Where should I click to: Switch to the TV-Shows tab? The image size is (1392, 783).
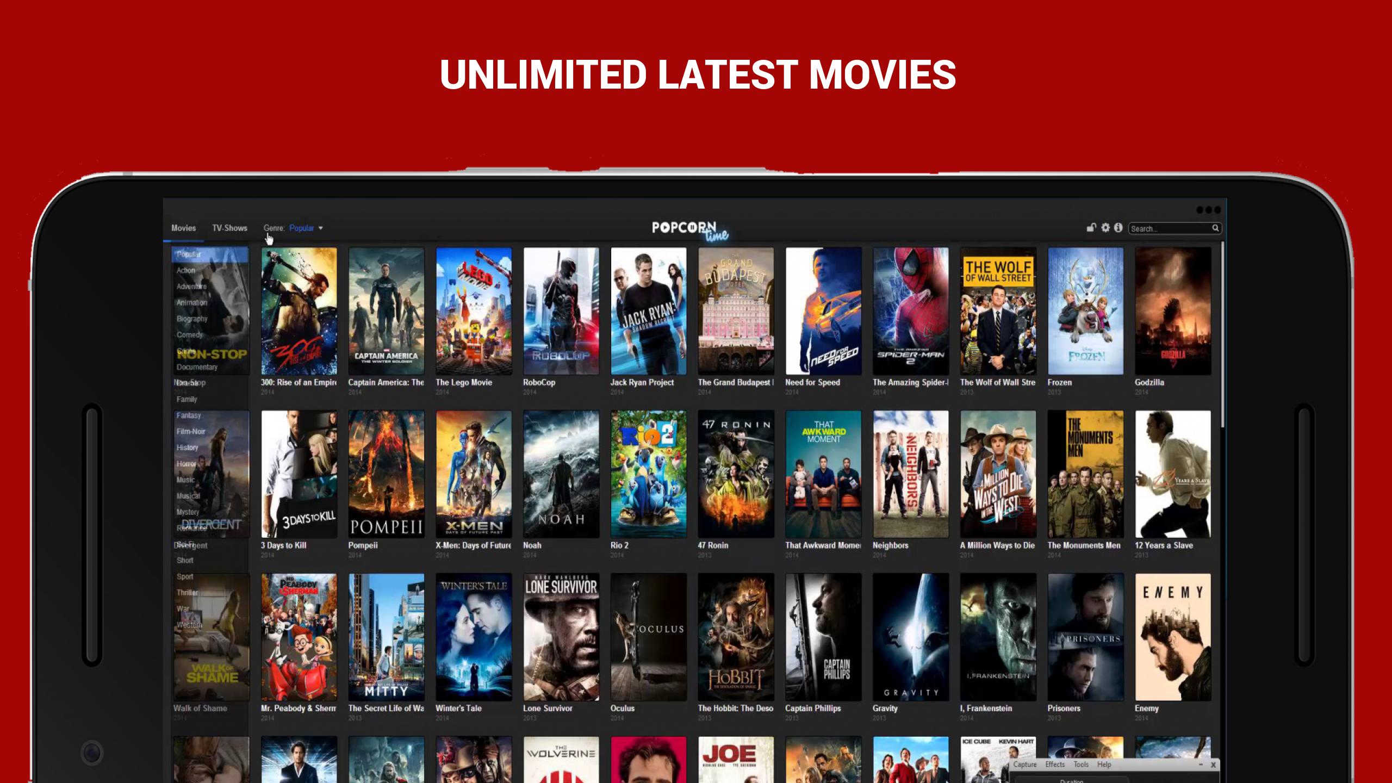click(228, 227)
